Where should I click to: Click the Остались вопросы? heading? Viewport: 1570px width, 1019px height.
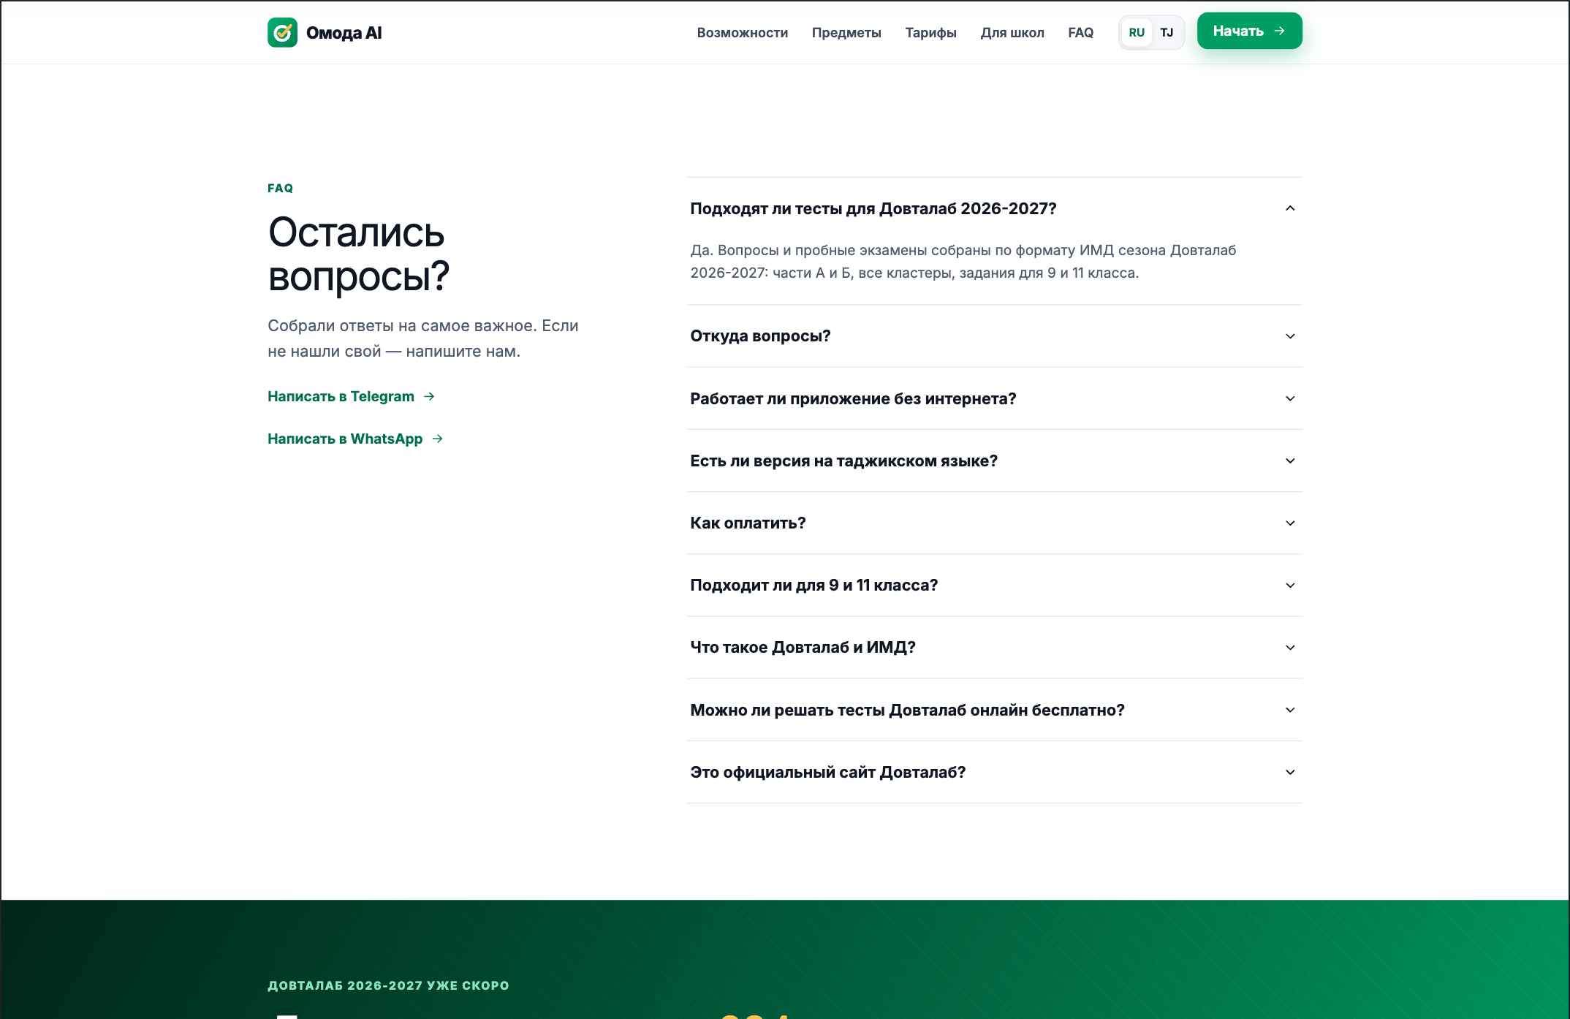click(x=358, y=254)
